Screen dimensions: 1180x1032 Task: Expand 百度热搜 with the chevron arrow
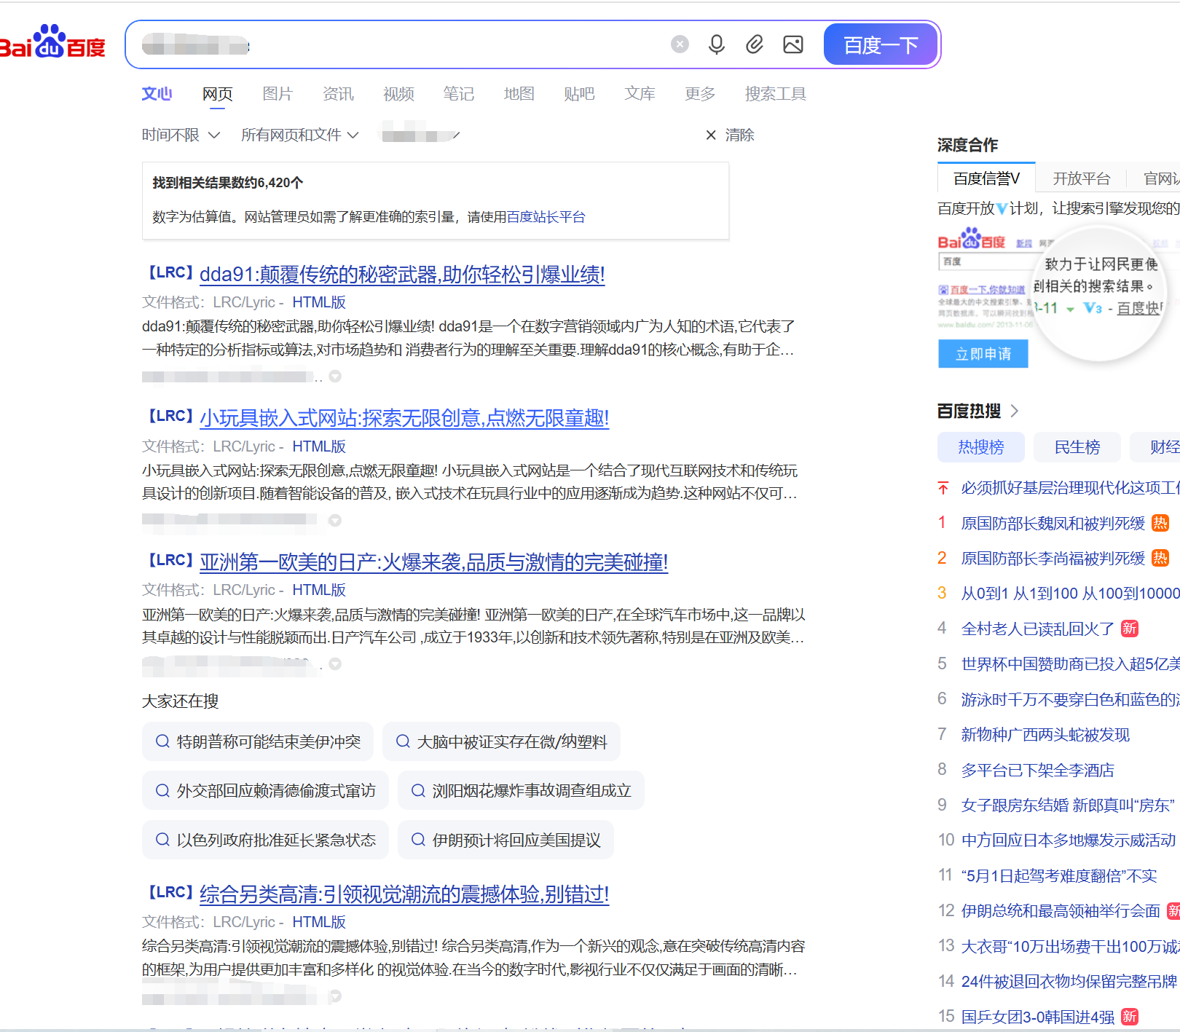[x=1015, y=411]
